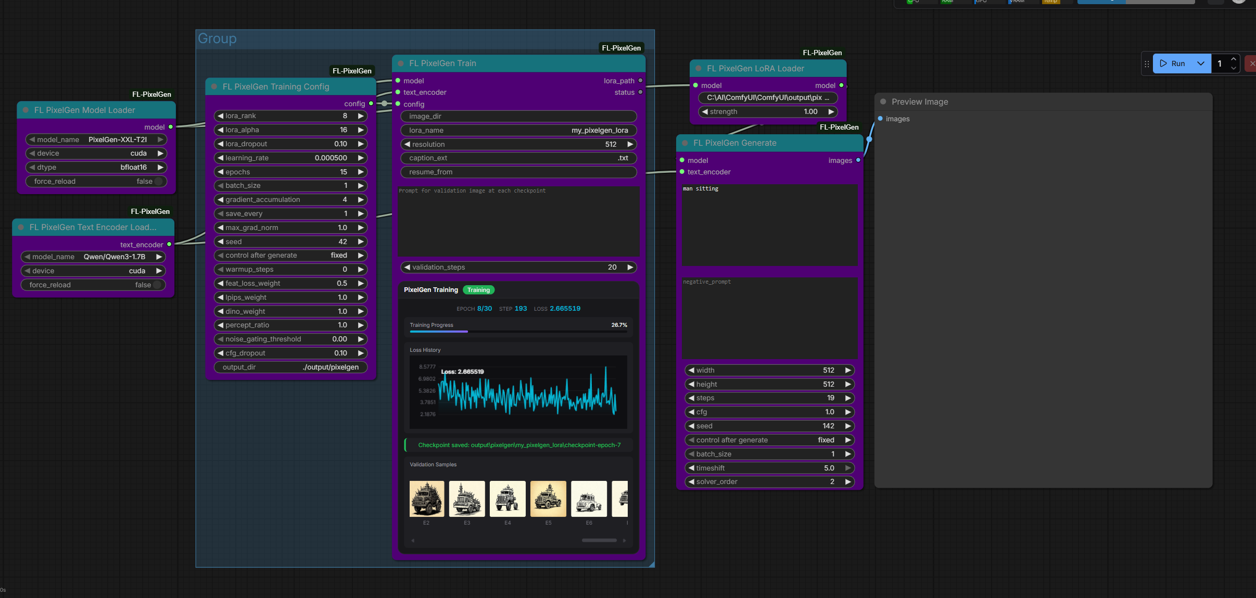The height and width of the screenshot is (598, 1256).
Task: Collapse the FL PixelGen Text Encoder Loader node dot
Action: 21,227
